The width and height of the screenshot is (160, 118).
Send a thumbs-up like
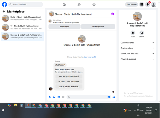[x=114, y=97]
